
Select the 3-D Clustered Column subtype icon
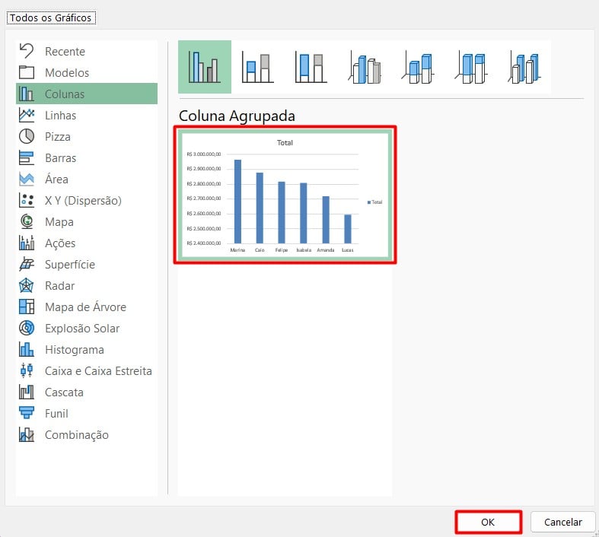pos(365,67)
